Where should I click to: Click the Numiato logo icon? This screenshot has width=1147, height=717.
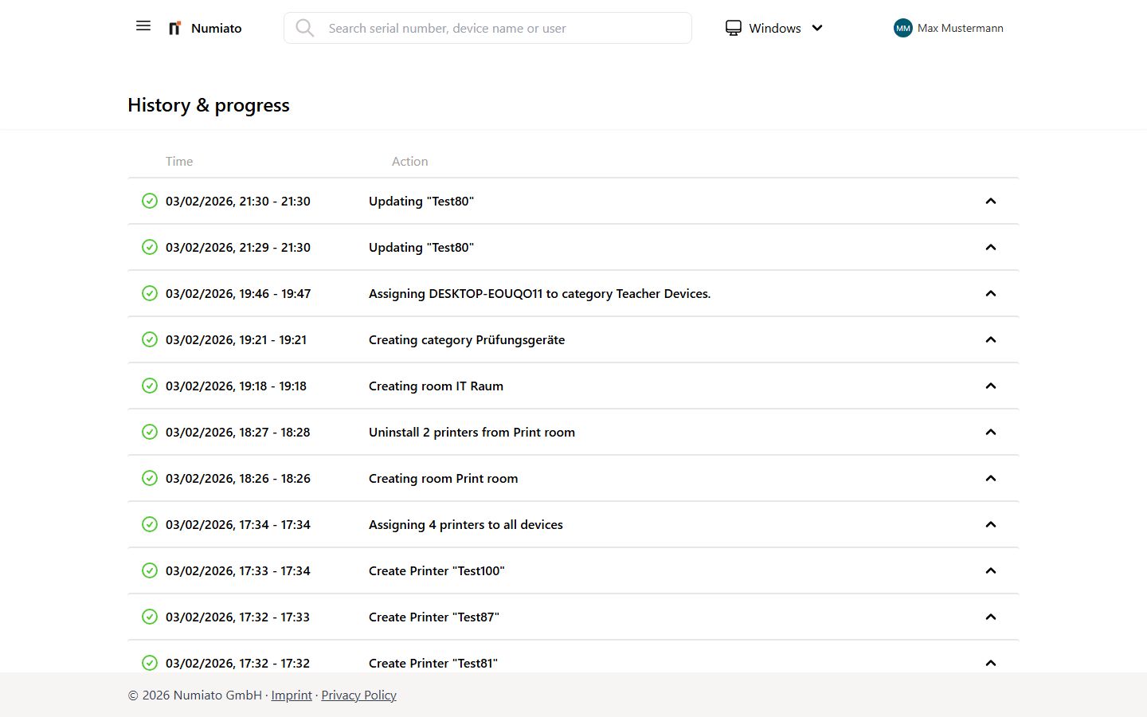click(x=174, y=27)
